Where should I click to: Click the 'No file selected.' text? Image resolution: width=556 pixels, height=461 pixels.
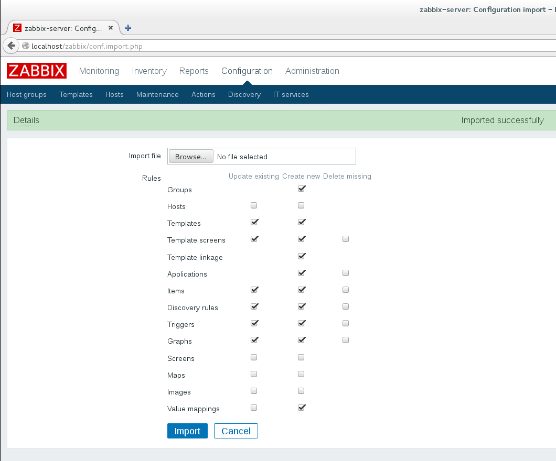coord(243,157)
